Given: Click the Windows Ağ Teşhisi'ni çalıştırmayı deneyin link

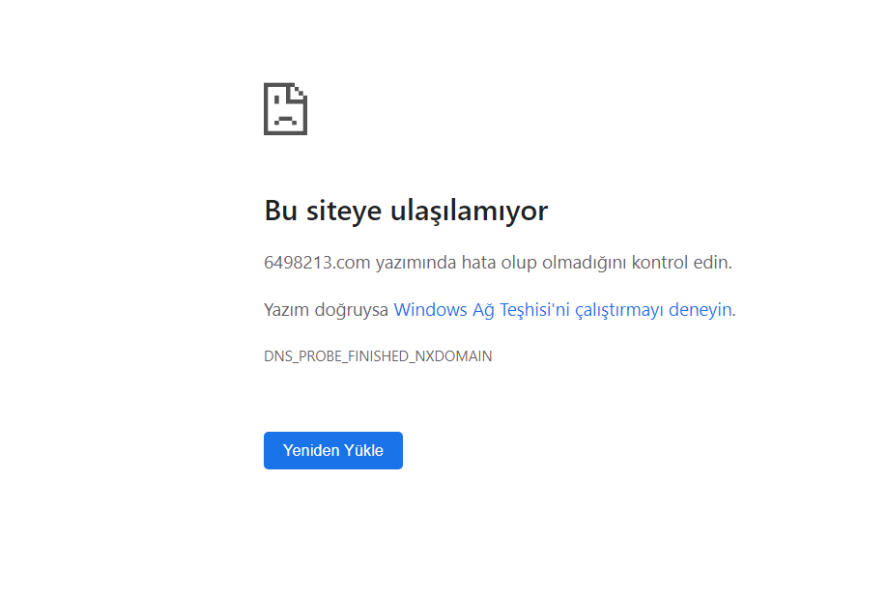Looking at the screenshot, I should (563, 309).
